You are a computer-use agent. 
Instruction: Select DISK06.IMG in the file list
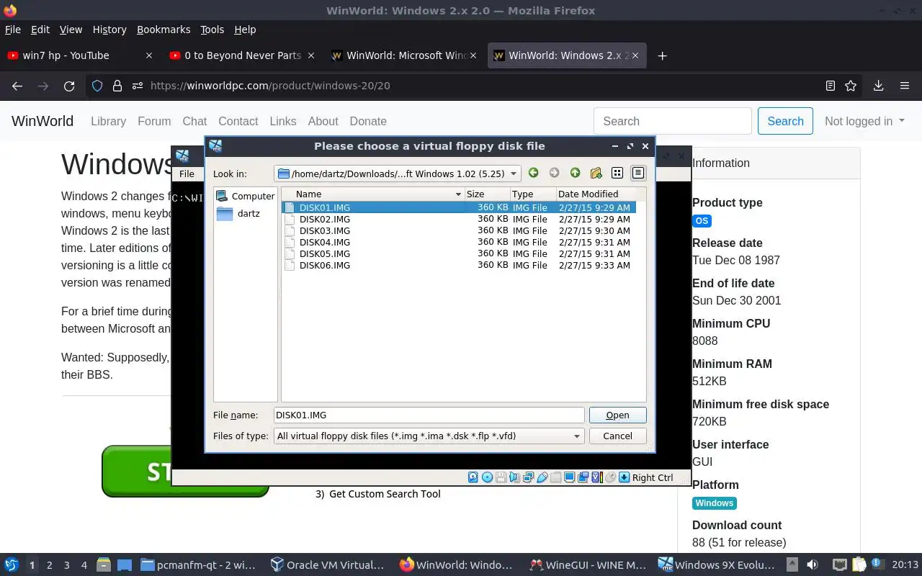[458, 265]
